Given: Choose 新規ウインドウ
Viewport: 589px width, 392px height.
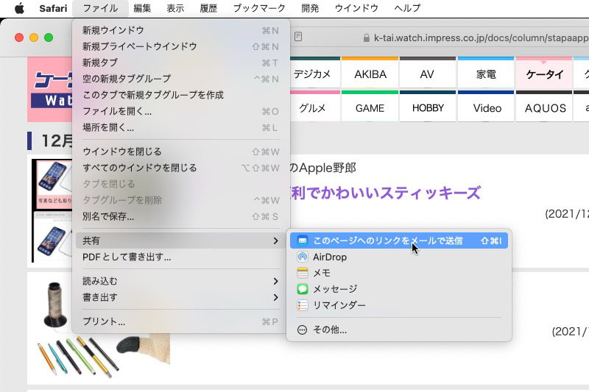Looking at the screenshot, I should [x=180, y=30].
